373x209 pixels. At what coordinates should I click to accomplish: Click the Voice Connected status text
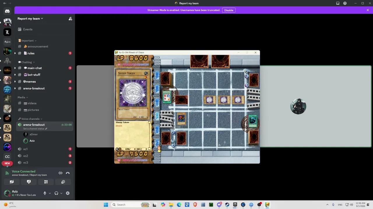pos(24,172)
